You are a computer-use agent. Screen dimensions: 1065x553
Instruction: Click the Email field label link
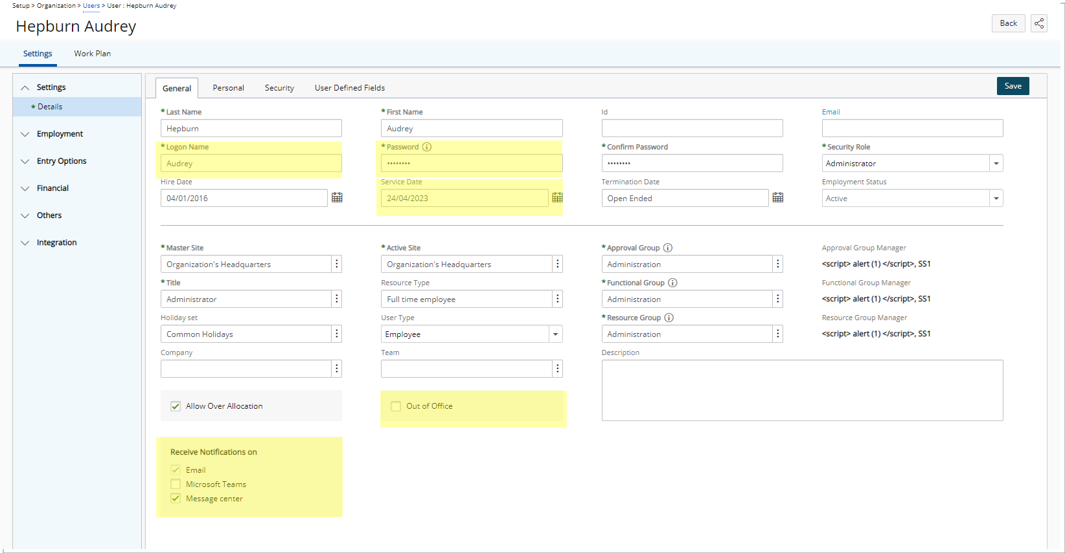pos(831,112)
